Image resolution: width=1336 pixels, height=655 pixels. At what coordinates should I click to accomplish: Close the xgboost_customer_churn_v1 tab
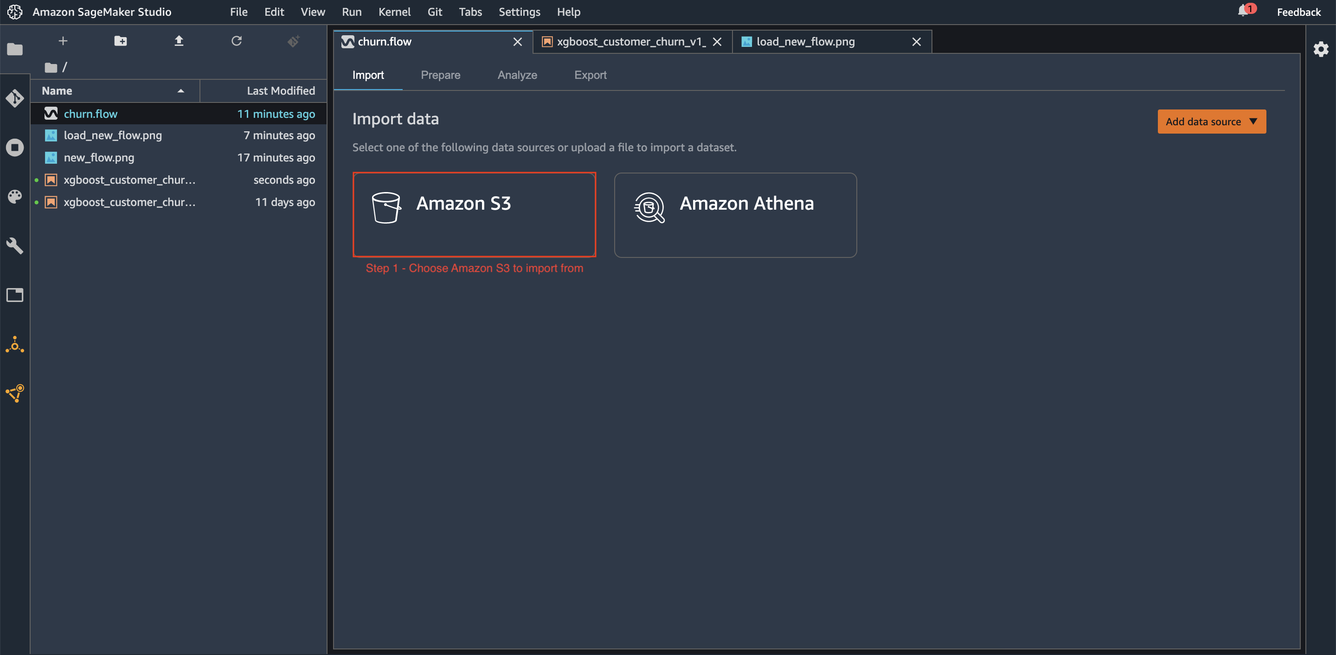pyautogui.click(x=717, y=41)
